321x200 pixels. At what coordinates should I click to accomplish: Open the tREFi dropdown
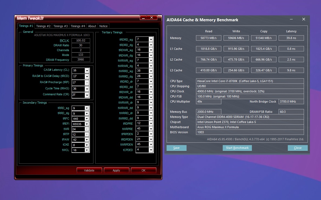click(87, 124)
